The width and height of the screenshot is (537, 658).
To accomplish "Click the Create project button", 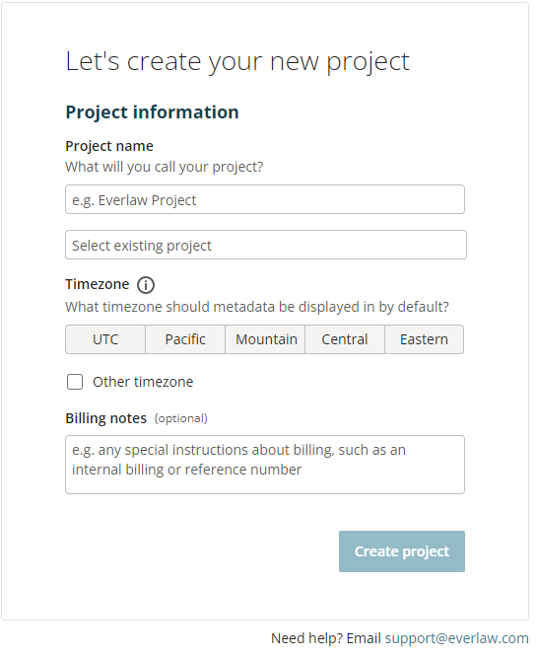I will click(x=402, y=551).
